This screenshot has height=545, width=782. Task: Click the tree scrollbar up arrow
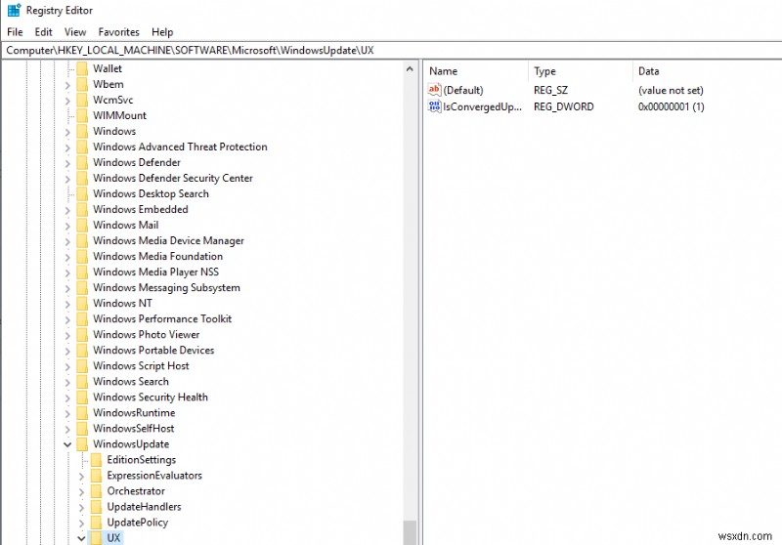(410, 68)
